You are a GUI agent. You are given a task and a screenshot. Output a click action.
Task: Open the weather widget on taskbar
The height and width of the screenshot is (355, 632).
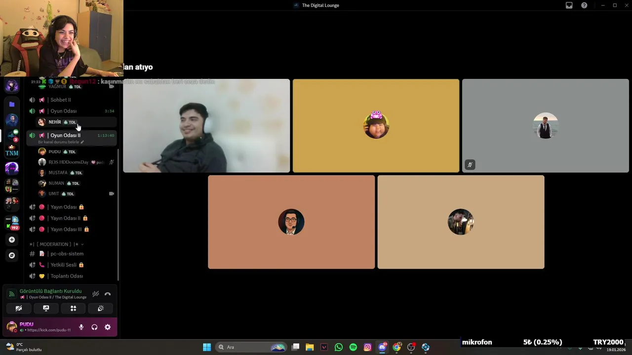point(24,347)
